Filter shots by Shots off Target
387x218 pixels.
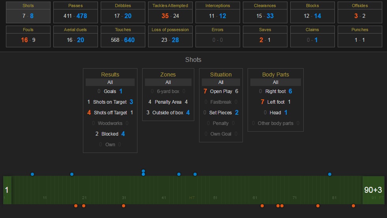pyautogui.click(x=110, y=113)
